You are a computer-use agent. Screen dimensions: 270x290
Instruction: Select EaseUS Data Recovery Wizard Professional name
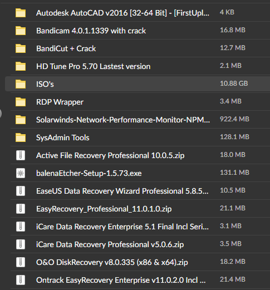(x=122, y=191)
